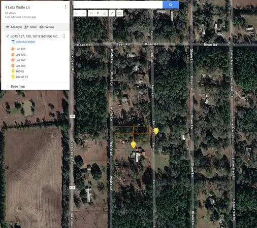257x228 pixels.
Task: Click the orange lot outline polygons on map
Action: click(132, 133)
